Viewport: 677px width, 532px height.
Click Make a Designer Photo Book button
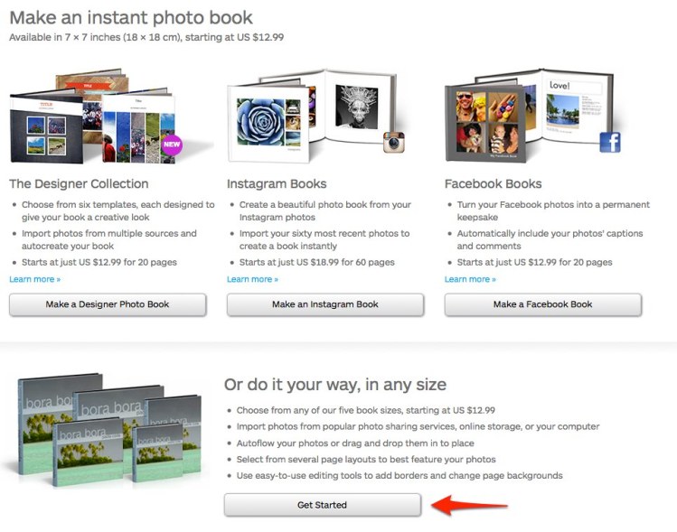[108, 304]
